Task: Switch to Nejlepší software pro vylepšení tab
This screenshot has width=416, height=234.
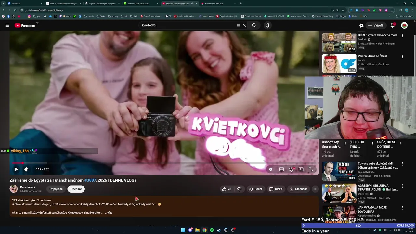Action: 103,3
